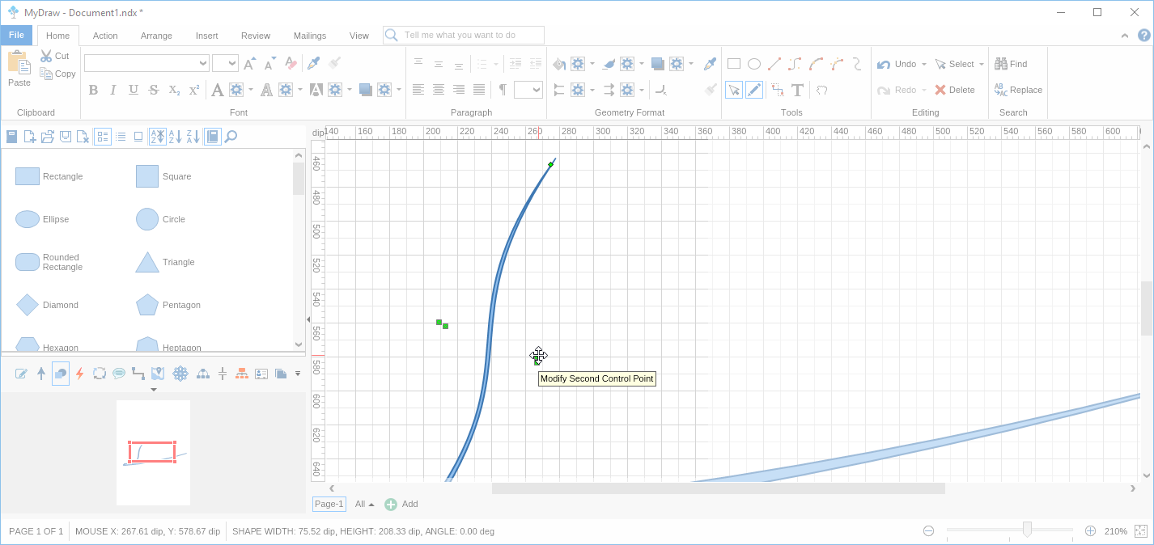The image size is (1154, 545).
Task: Switch to the Review ribbon tab
Action: [256, 36]
